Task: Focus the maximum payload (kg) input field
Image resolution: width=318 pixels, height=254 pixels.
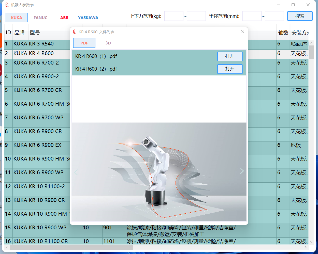Action: pos(196,16)
